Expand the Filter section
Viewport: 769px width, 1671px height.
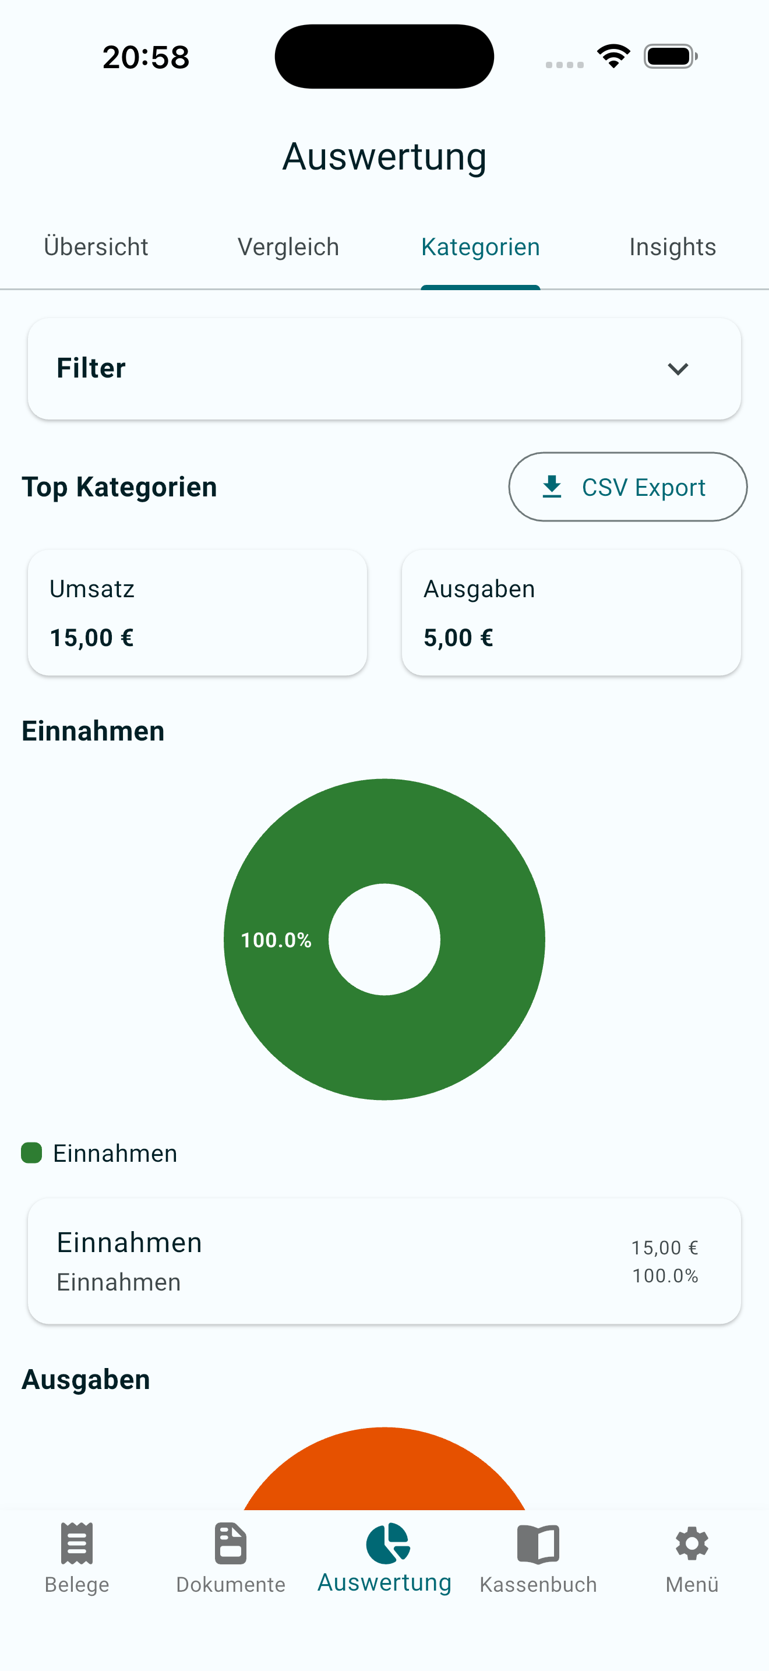click(384, 368)
